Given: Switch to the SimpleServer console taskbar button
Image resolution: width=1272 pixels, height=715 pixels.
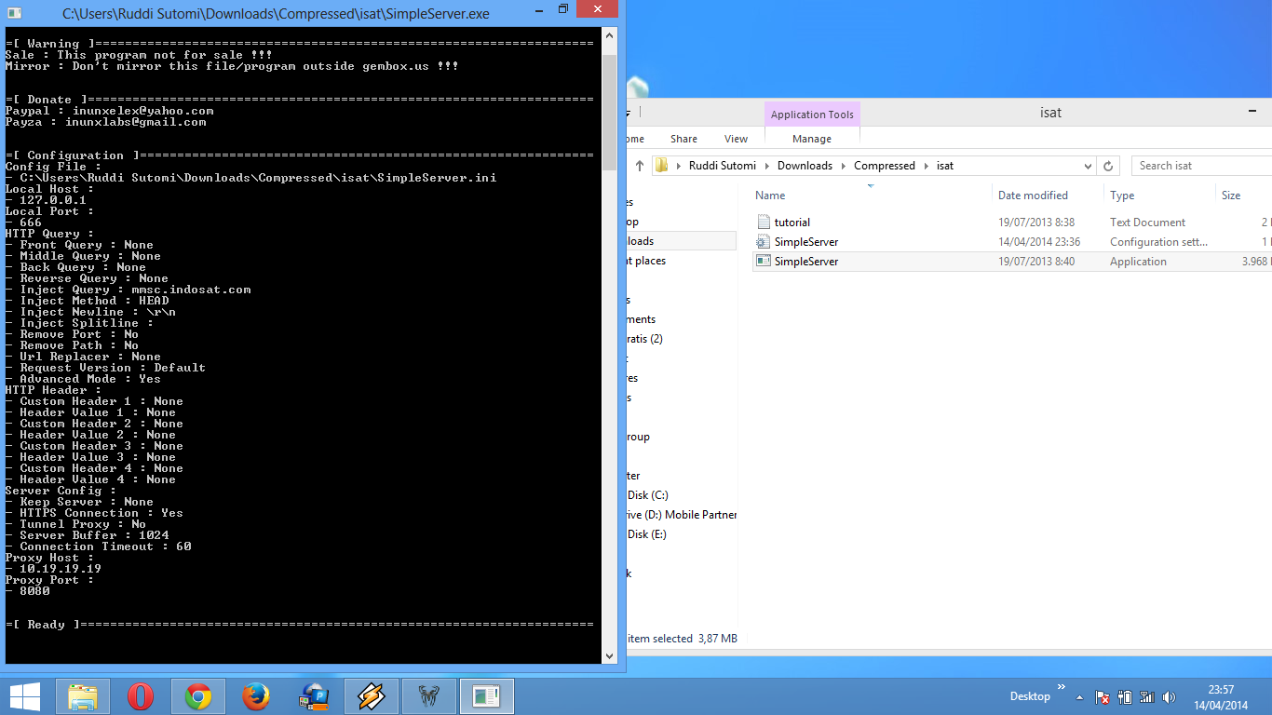Looking at the screenshot, I should [x=486, y=696].
